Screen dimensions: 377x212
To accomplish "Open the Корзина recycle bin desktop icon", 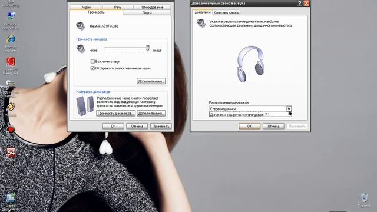I will point(364,200).
